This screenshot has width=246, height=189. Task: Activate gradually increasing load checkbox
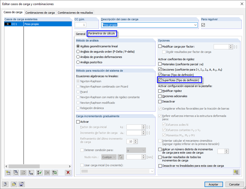tap(78, 122)
